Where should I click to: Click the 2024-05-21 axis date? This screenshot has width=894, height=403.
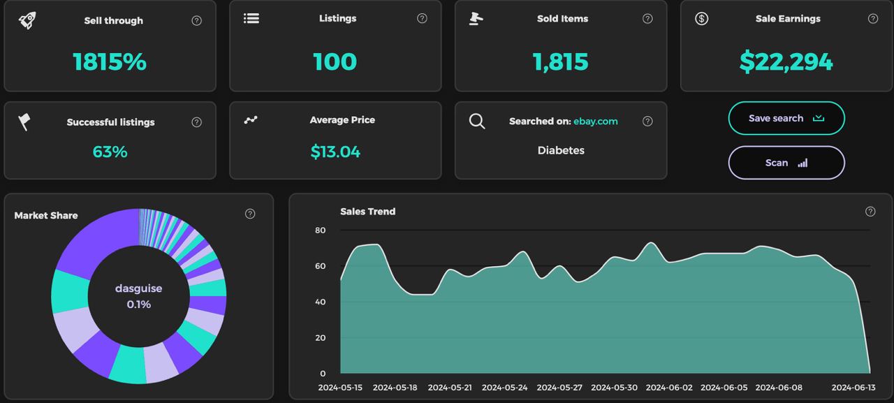[x=450, y=387]
